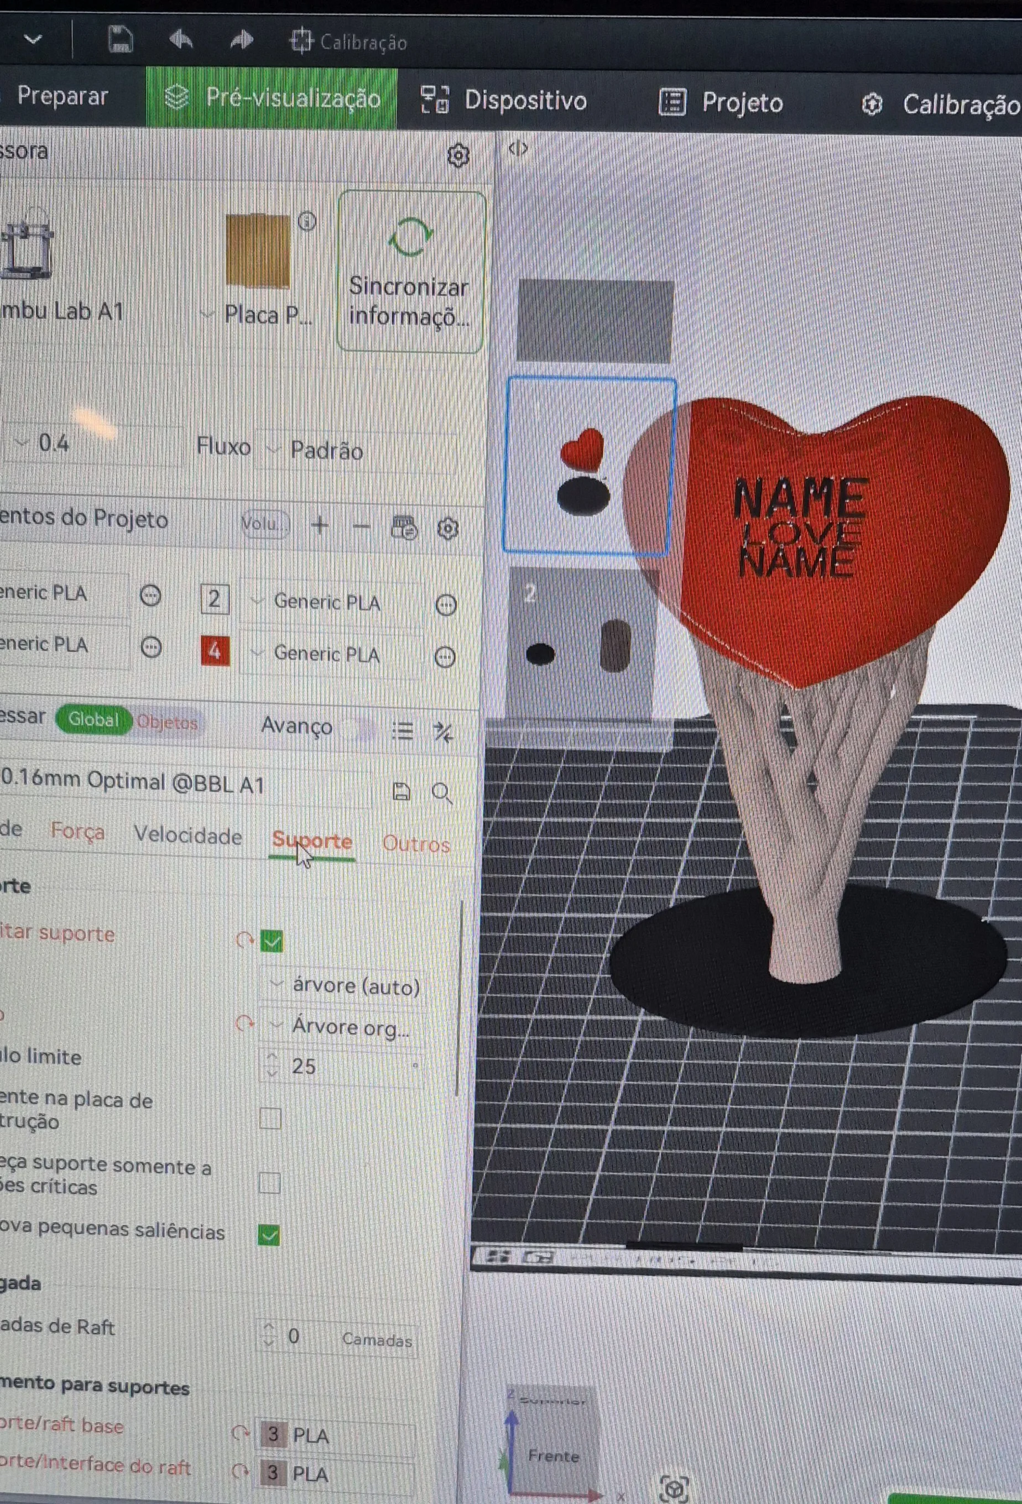Open support/raft interface filament dropdown

335,1473
